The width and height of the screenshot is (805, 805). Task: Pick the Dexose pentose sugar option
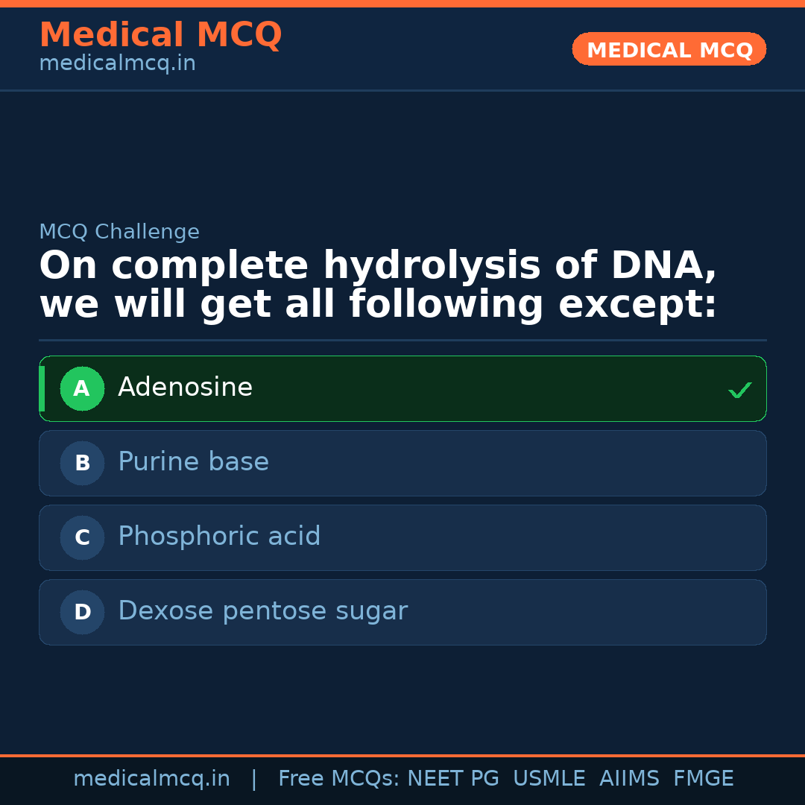click(x=402, y=612)
